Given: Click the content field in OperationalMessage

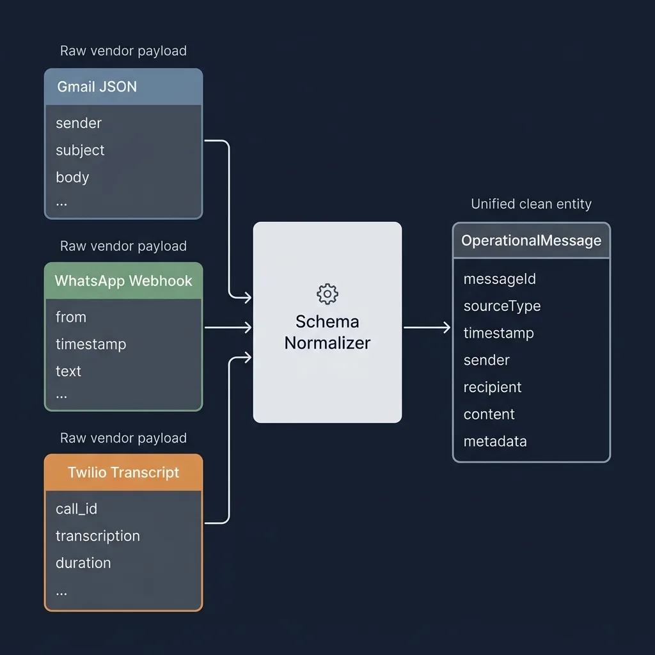Looking at the screenshot, I should 489,414.
